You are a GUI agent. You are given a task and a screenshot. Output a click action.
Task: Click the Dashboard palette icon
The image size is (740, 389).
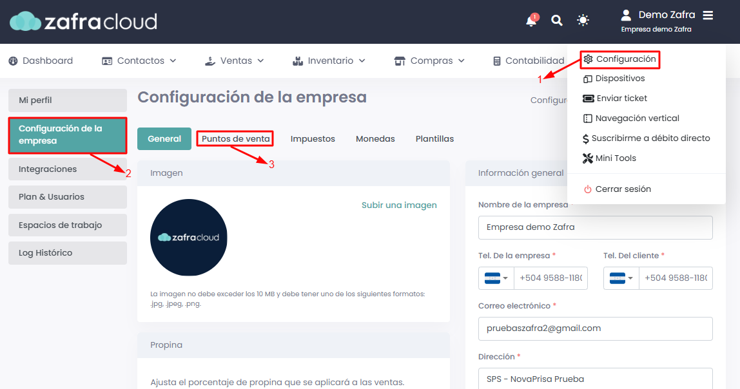tap(13, 61)
